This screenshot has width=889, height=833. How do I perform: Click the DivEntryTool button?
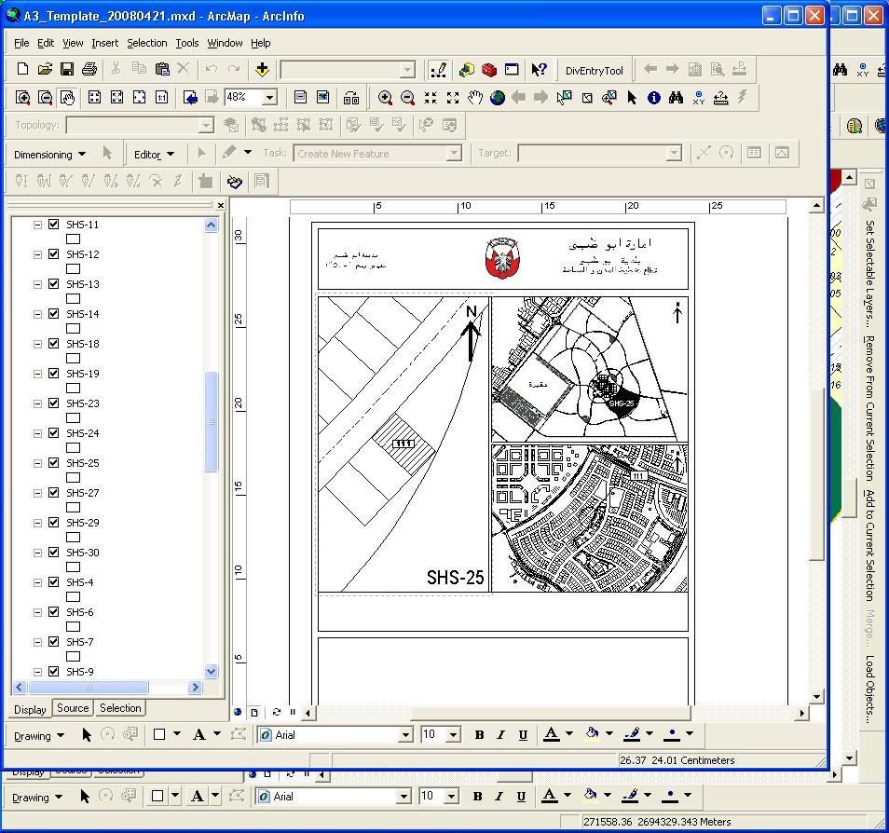(594, 71)
